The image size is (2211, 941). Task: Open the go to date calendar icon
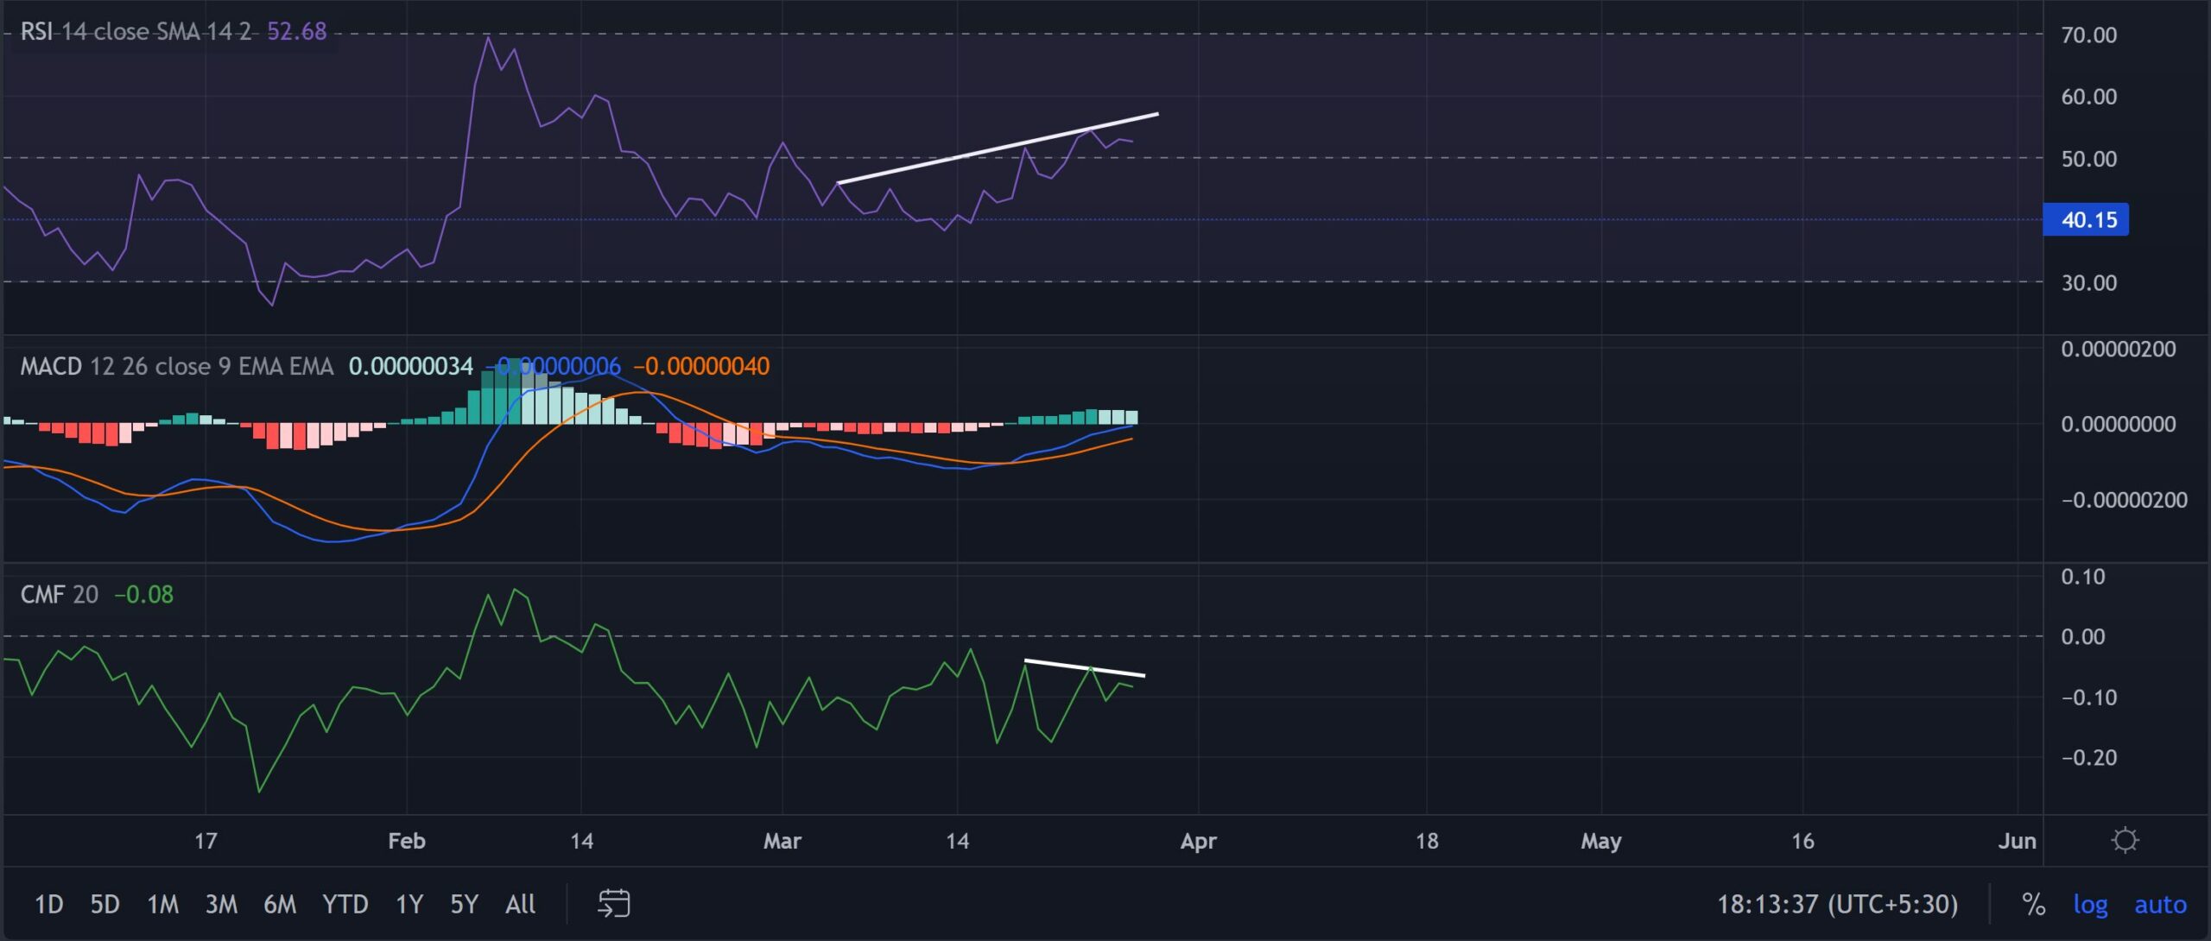(x=613, y=904)
